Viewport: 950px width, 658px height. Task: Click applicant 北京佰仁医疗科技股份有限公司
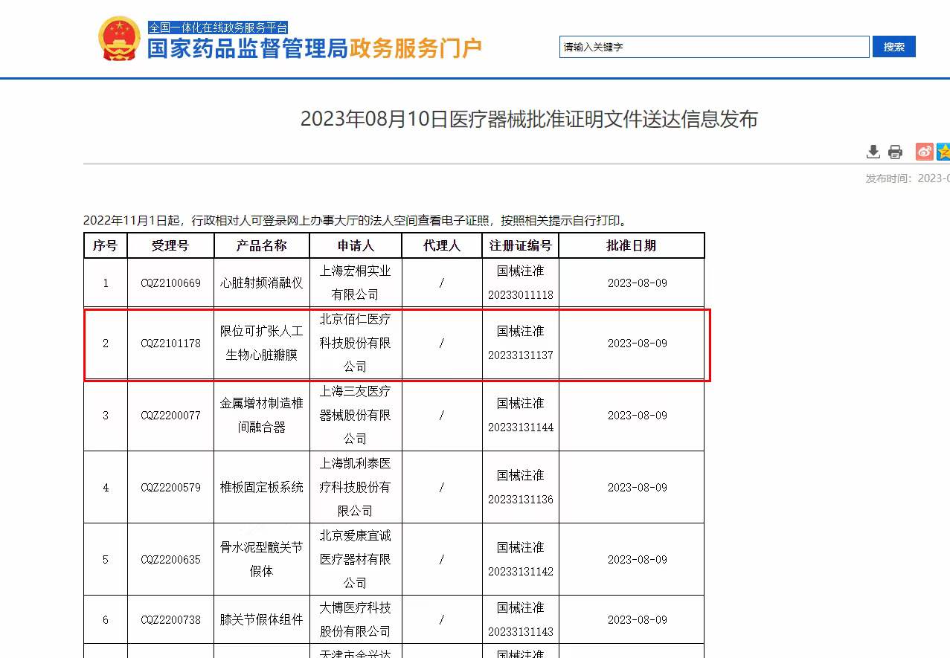click(355, 343)
